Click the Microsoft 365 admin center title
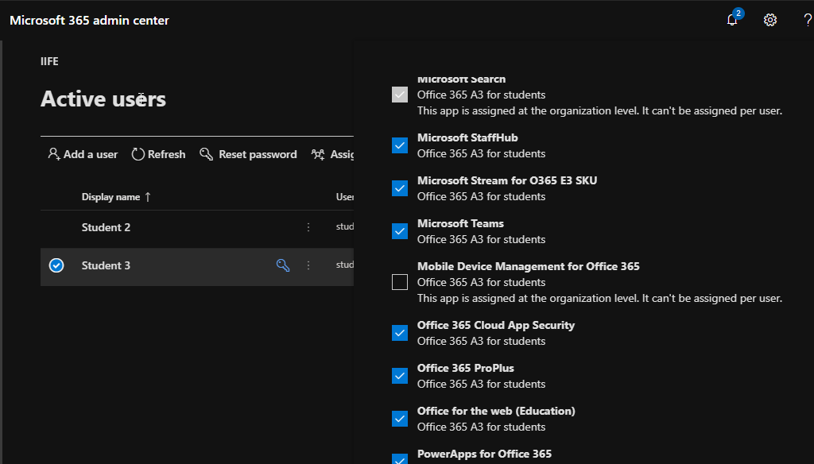The height and width of the screenshot is (464, 814). point(89,20)
